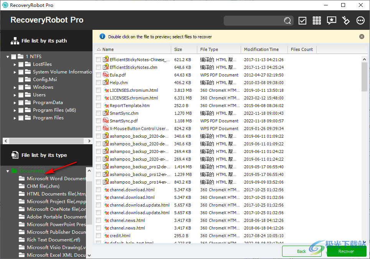Open the more options ellipsis icon
This screenshot has width=370, height=259.
(x=360, y=21)
